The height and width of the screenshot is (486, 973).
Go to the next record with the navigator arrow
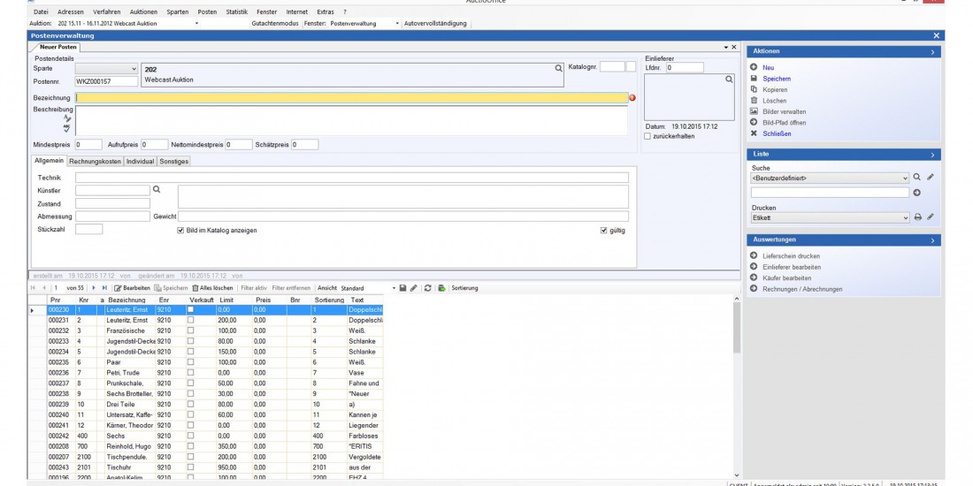pyautogui.click(x=94, y=288)
